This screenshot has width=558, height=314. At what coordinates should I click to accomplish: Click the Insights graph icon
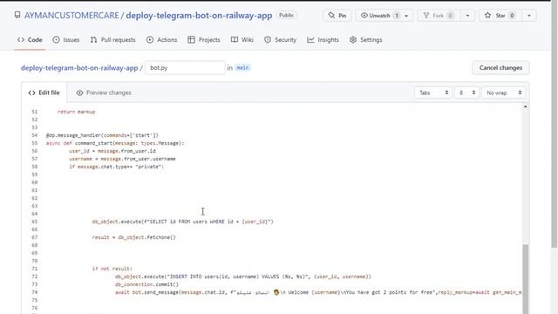(x=310, y=40)
